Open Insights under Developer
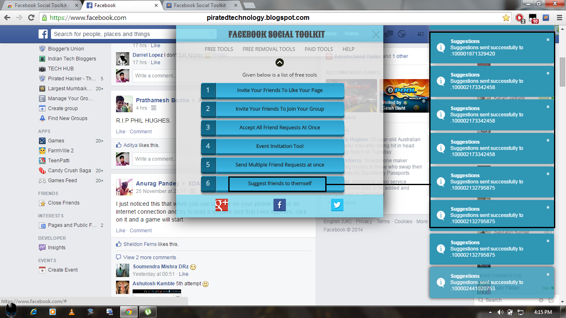The image size is (566, 318). coord(56,248)
